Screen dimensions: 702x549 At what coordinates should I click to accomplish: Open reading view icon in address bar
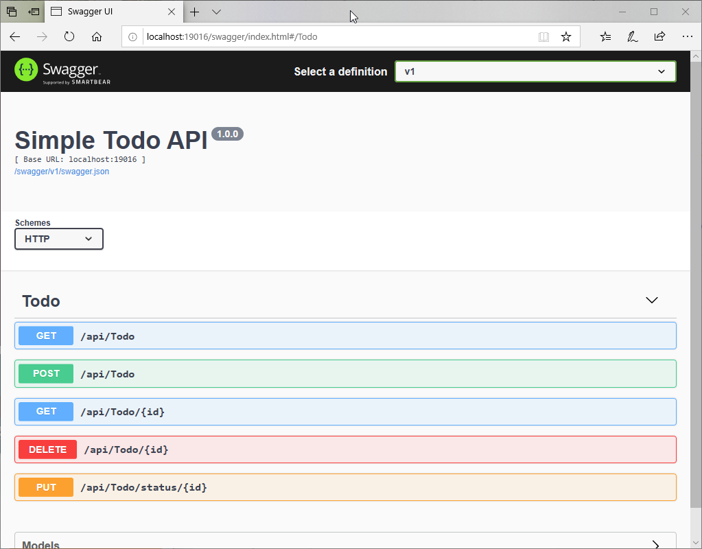tap(543, 37)
